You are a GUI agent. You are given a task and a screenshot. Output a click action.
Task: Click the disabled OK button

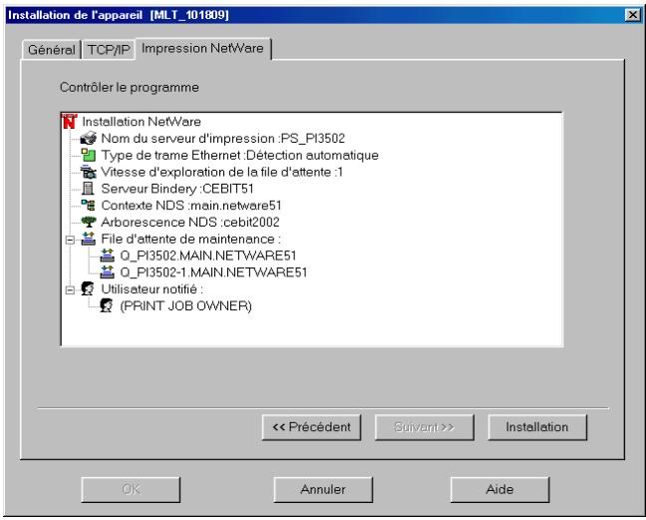pyautogui.click(x=131, y=489)
